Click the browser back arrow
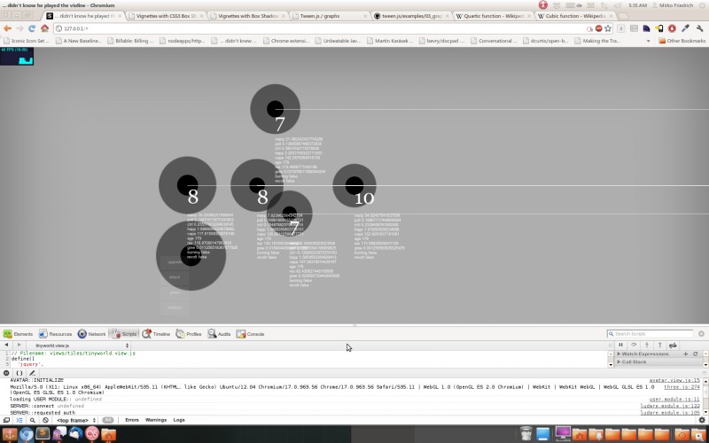Viewport: 709px width, 443px height. pos(7,28)
